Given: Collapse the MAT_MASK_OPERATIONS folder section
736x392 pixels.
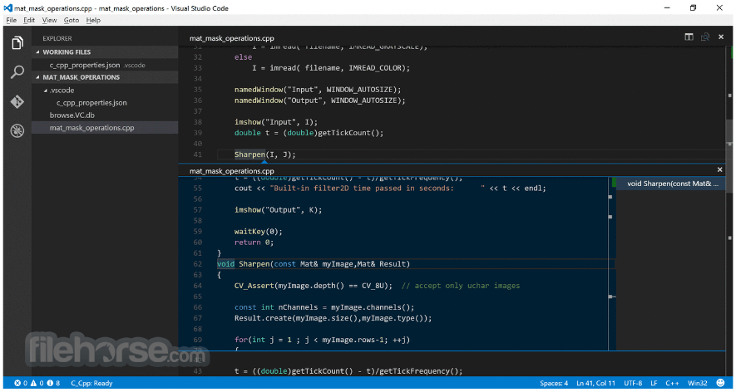Looking at the screenshot, I should click(x=105, y=77).
